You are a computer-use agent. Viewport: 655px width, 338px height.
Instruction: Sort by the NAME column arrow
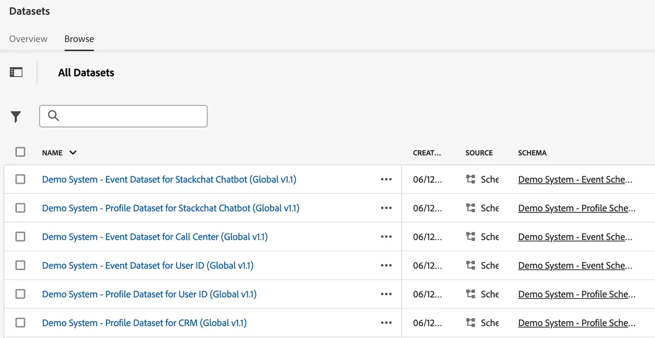[x=73, y=153]
